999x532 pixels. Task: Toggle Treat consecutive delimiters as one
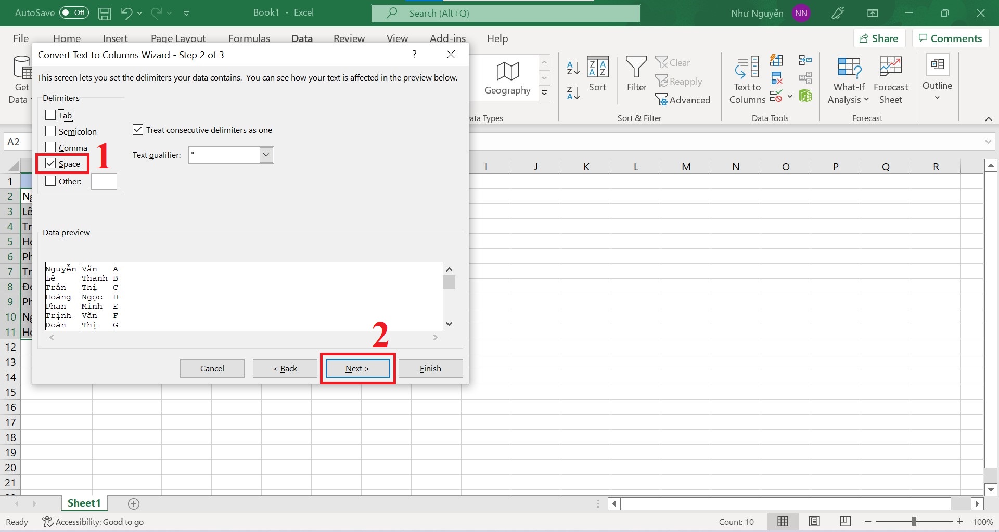pyautogui.click(x=138, y=129)
